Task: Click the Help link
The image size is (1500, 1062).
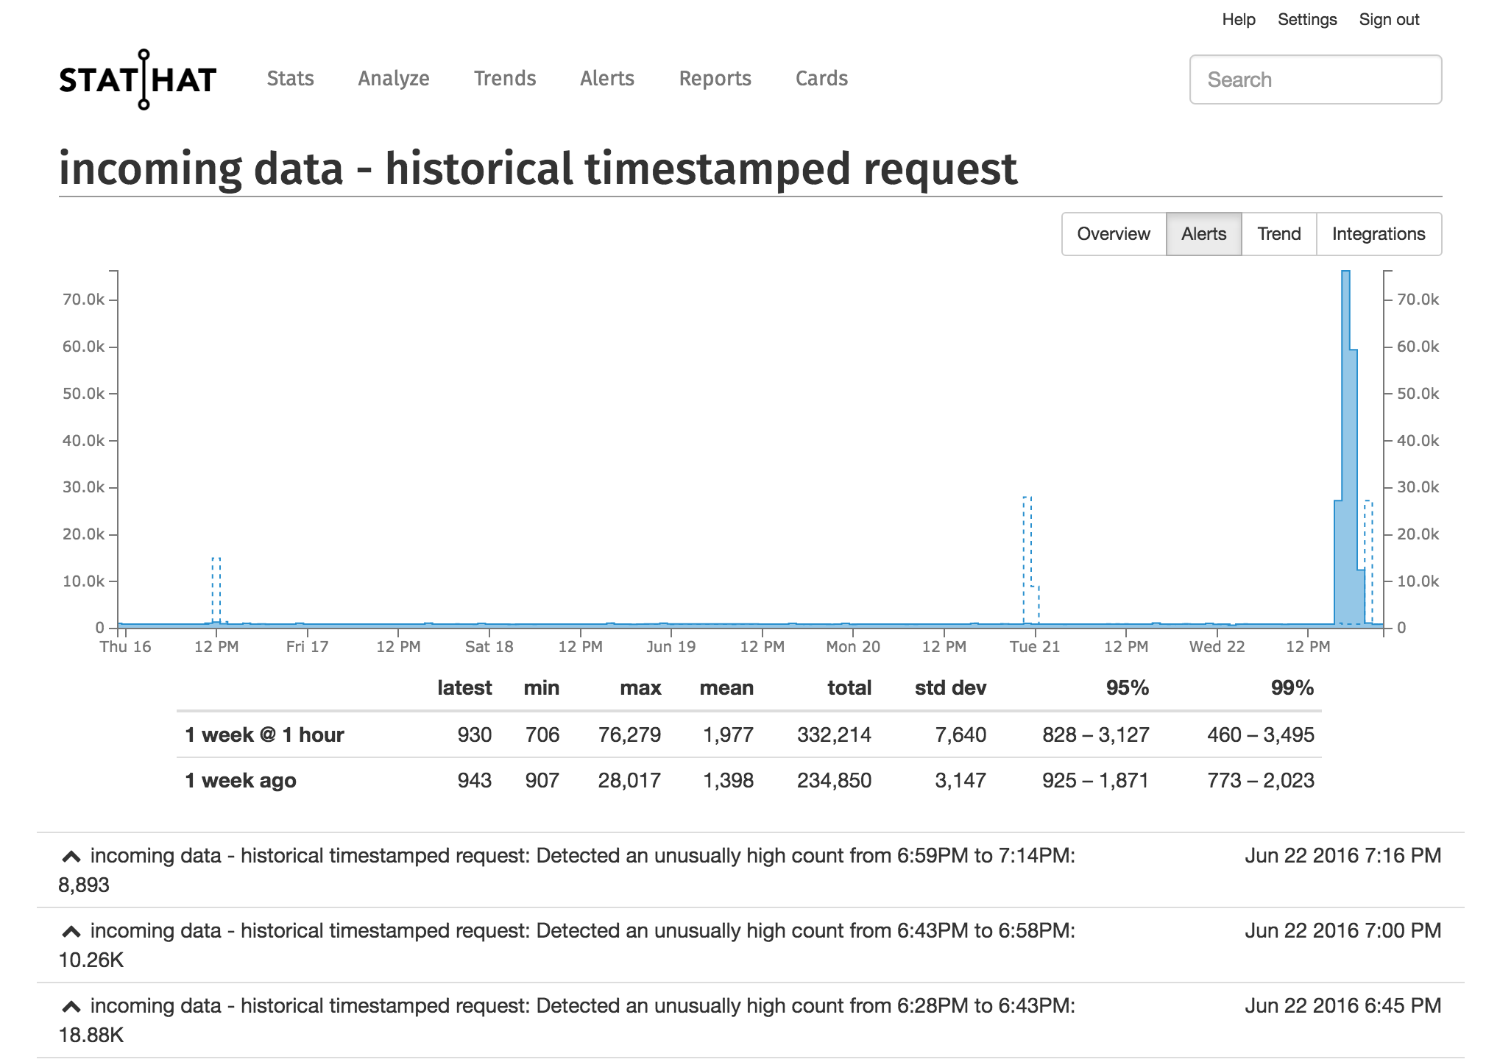Action: click(x=1239, y=19)
